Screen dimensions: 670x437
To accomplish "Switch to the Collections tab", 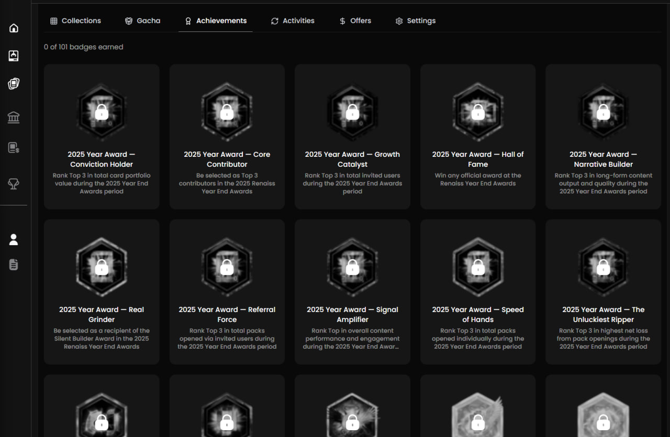I will pos(76,21).
